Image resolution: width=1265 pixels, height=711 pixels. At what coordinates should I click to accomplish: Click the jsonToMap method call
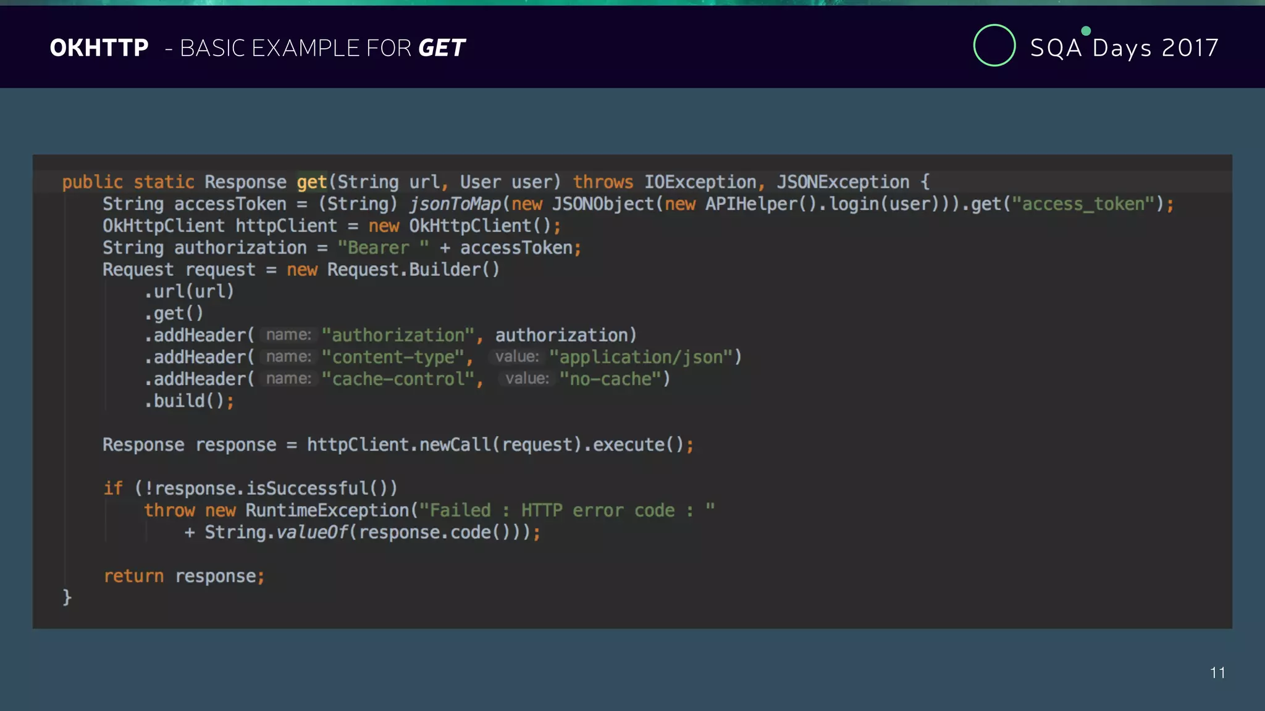coord(455,204)
